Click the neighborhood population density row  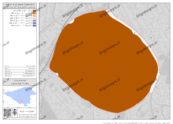pos(20,71)
